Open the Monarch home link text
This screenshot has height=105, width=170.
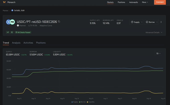tap(11, 2)
